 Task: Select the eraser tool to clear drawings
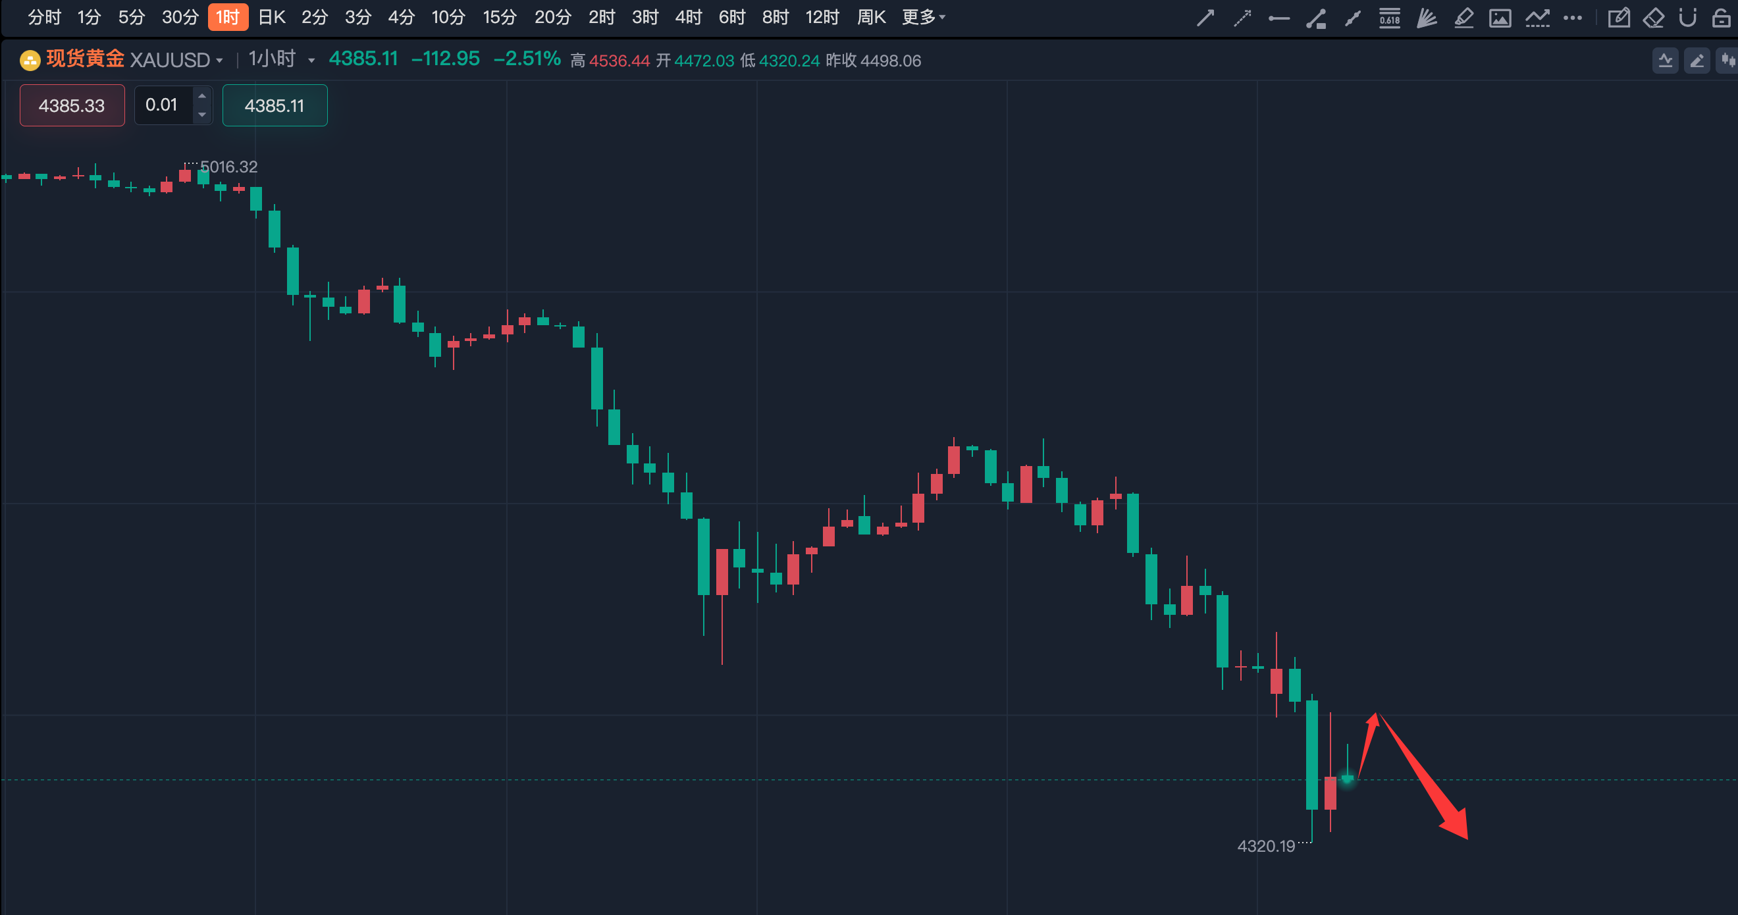(1653, 18)
